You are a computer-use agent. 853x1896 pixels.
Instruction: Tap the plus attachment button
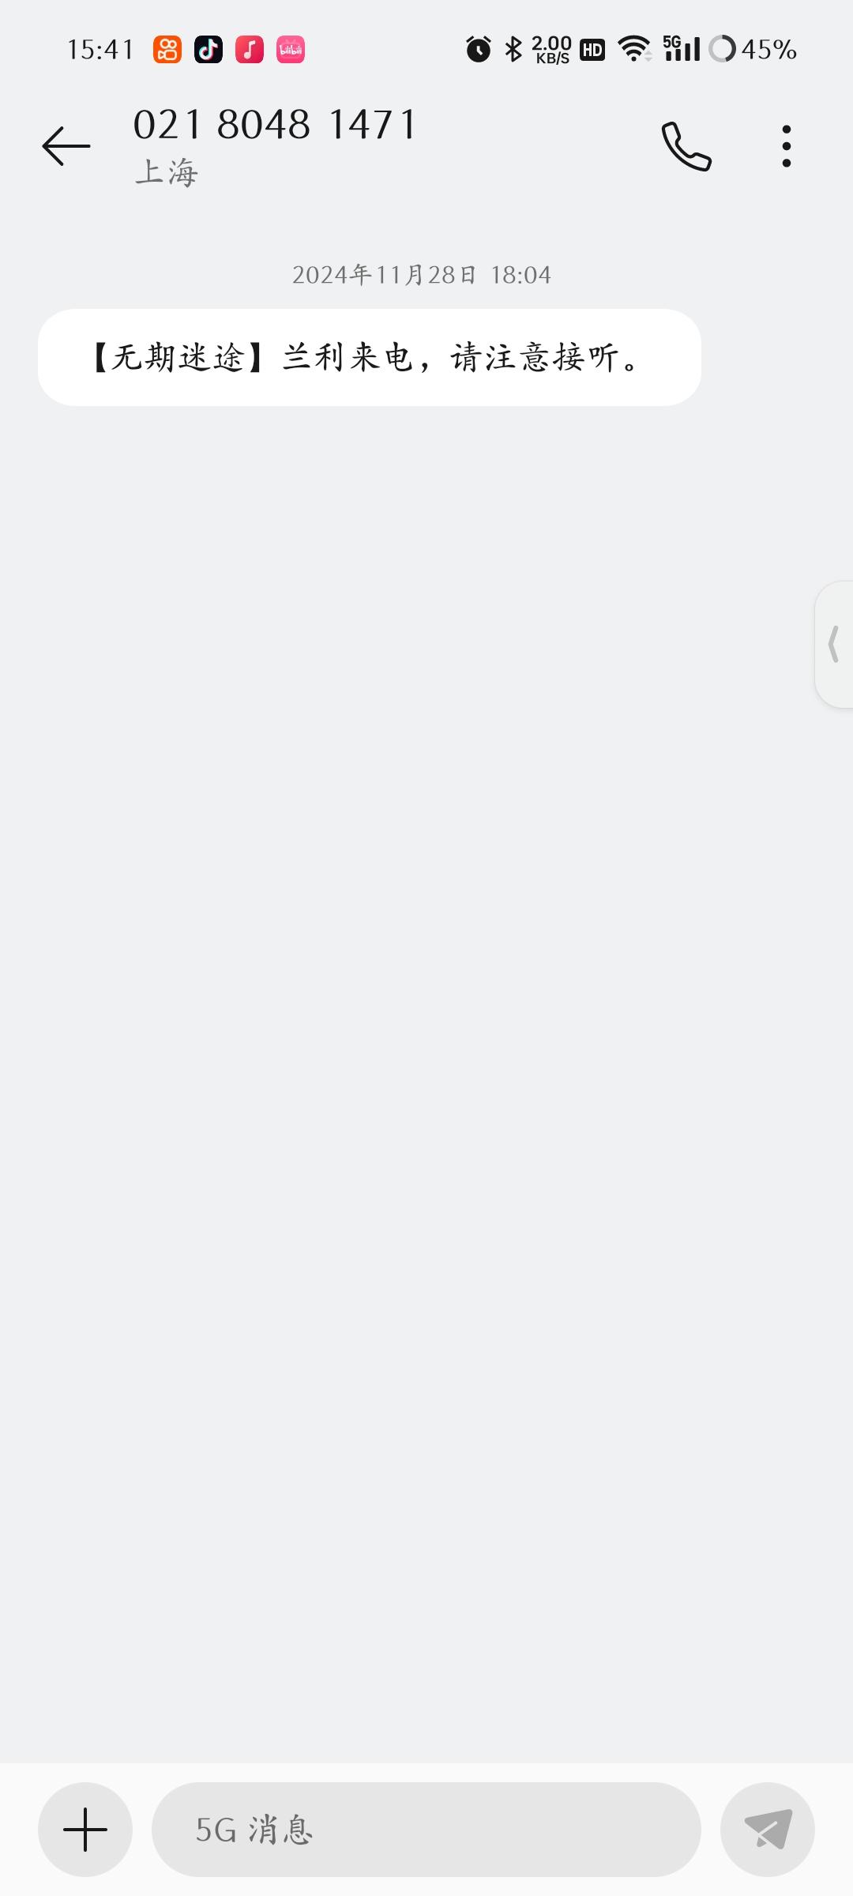click(85, 1830)
